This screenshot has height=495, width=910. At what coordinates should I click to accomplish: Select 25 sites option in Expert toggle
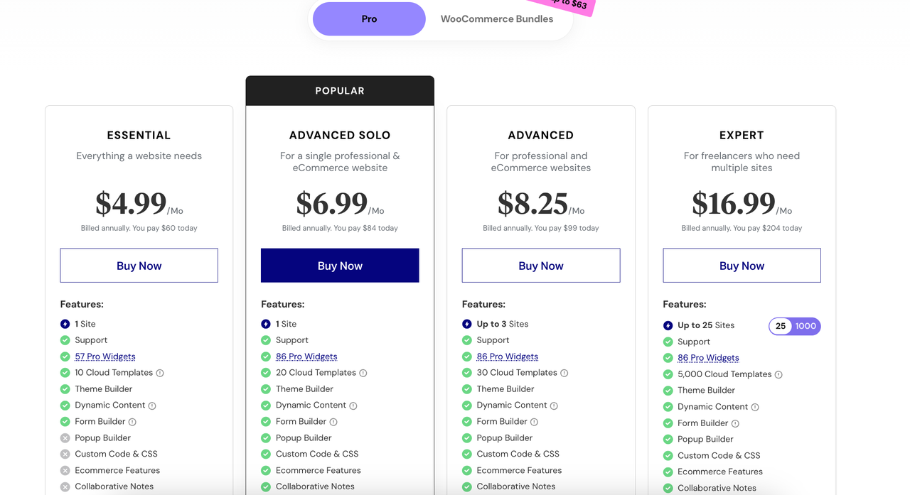[x=781, y=326]
